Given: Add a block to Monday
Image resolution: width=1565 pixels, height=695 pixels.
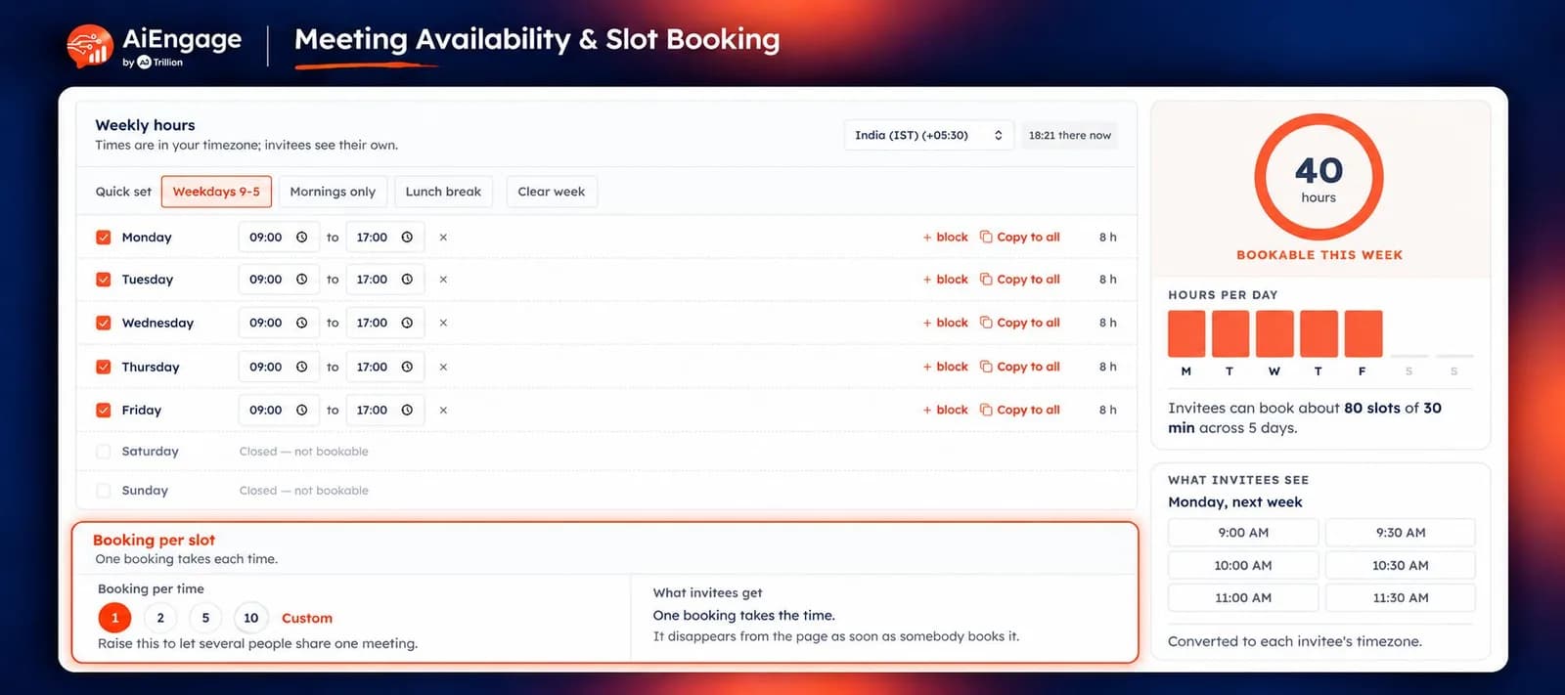Looking at the screenshot, I should point(945,238).
